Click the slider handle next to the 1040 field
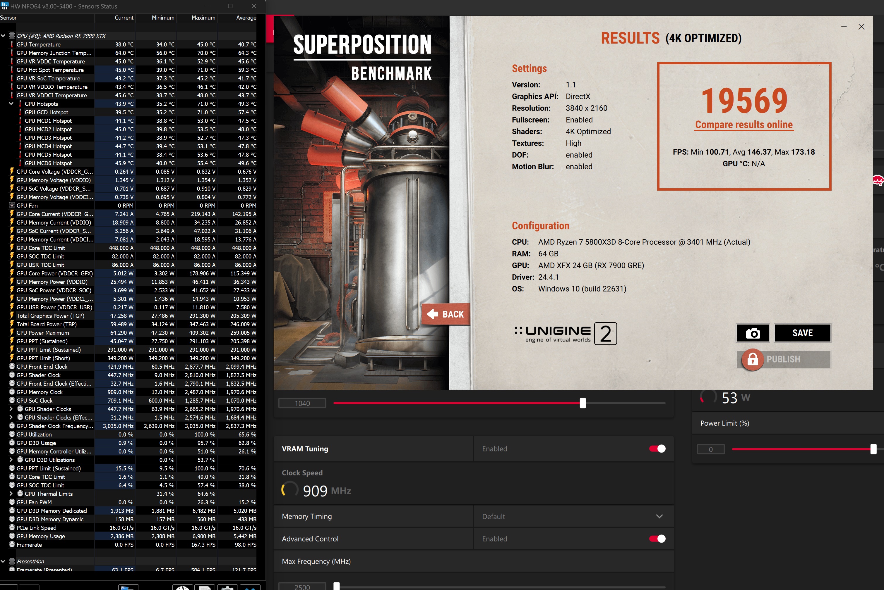 click(x=583, y=403)
